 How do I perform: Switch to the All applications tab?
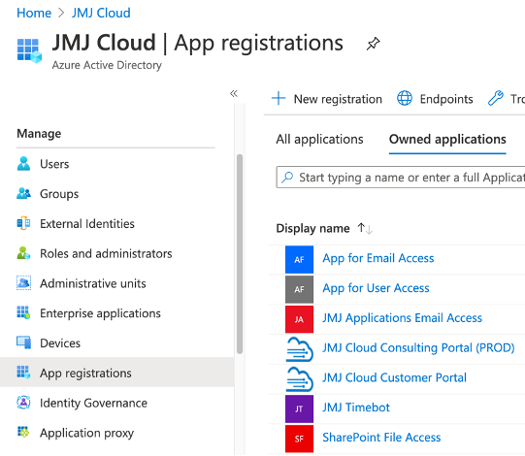click(x=319, y=140)
